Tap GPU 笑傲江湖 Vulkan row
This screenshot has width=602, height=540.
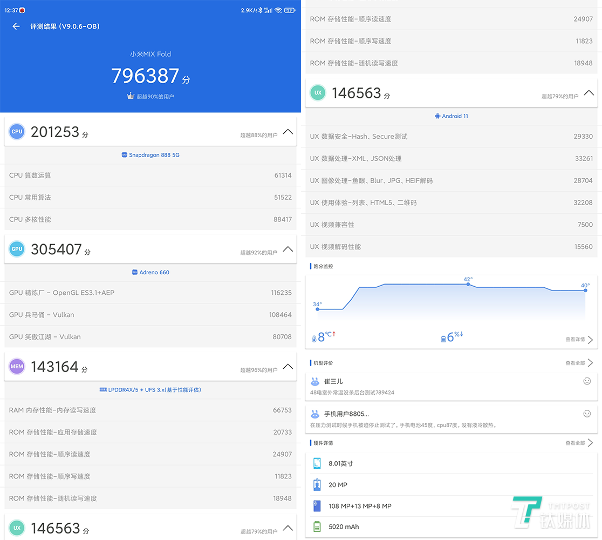pos(150,336)
